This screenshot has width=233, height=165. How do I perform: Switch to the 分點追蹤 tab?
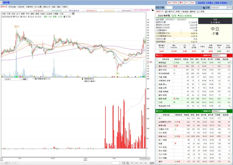tap(185, 12)
